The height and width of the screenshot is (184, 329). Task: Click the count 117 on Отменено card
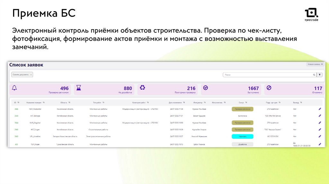coord(318,88)
